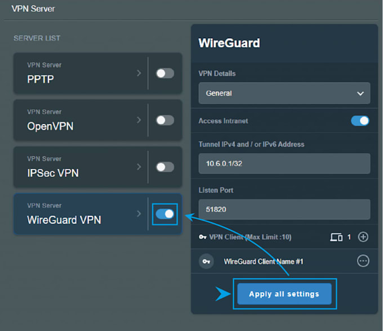The image size is (383, 331).
Task: Click the Access Intranet label
Action: pos(223,121)
